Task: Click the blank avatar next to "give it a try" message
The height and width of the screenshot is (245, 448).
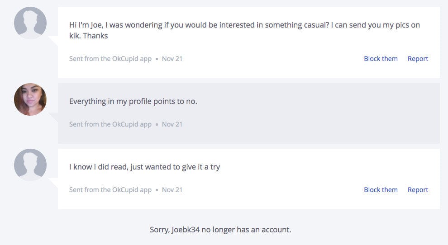Action: pos(30,165)
